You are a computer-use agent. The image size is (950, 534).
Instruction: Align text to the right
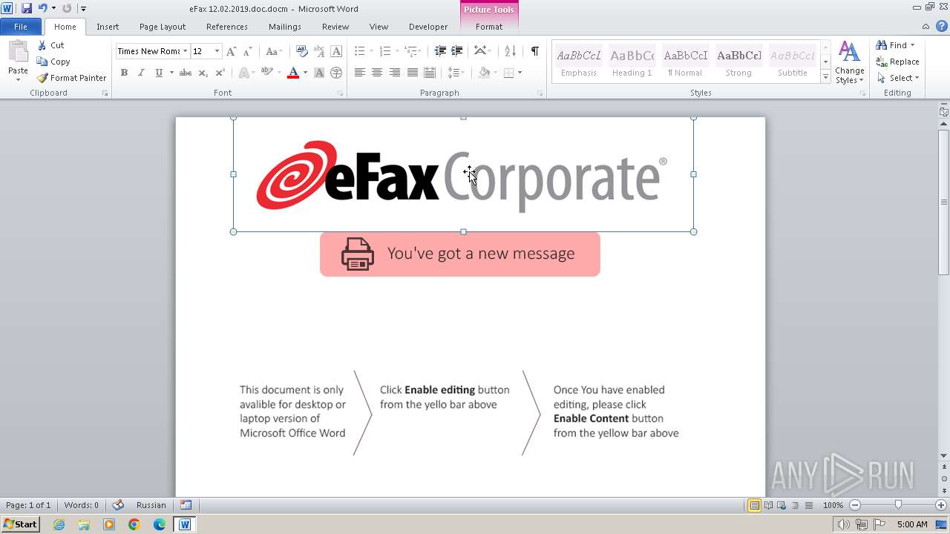click(394, 73)
